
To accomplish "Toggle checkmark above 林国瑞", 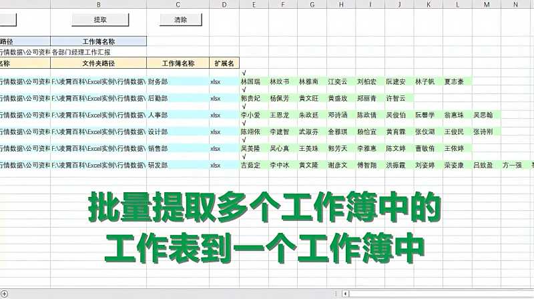I will [244, 73].
